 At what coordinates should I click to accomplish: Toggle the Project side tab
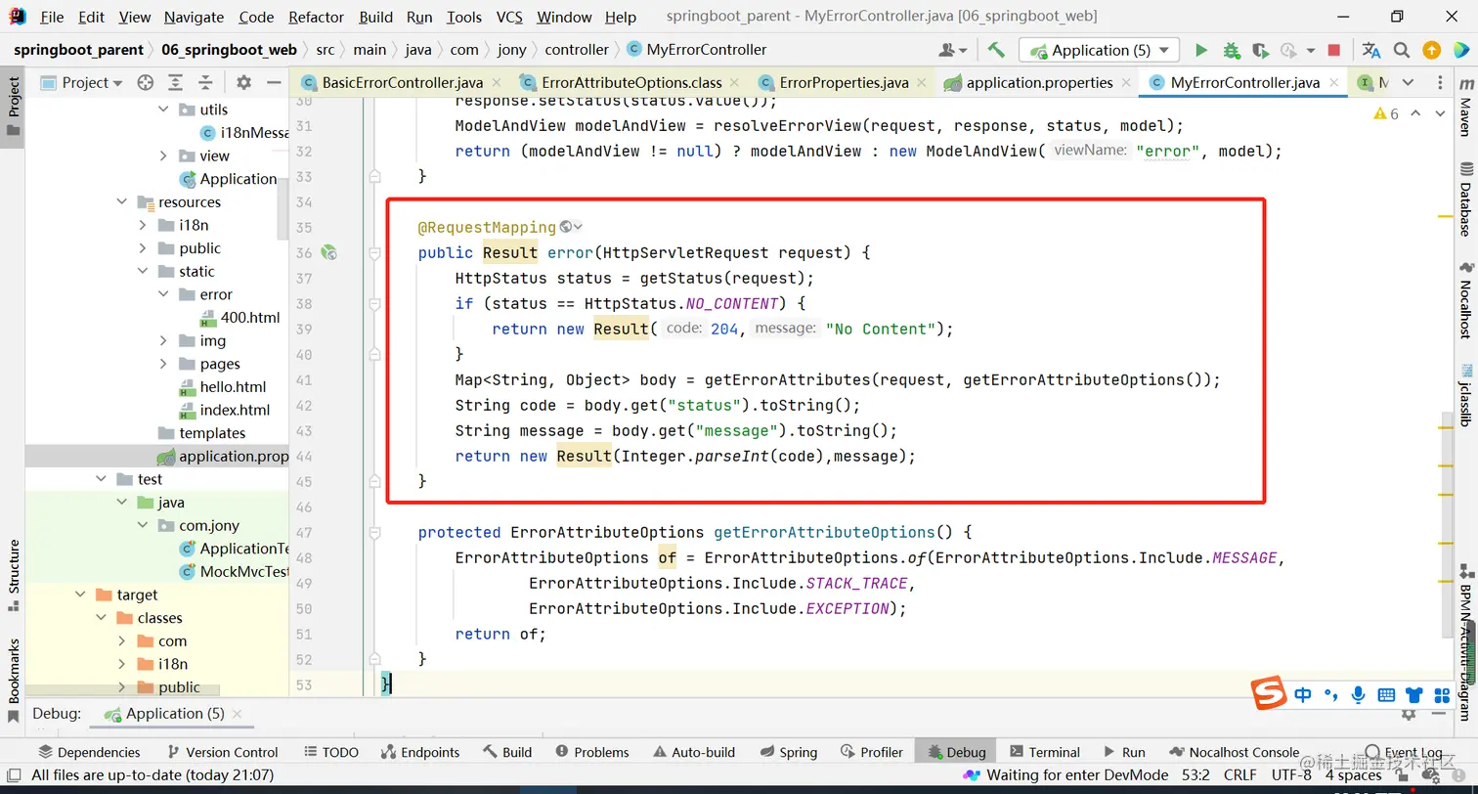(x=14, y=107)
